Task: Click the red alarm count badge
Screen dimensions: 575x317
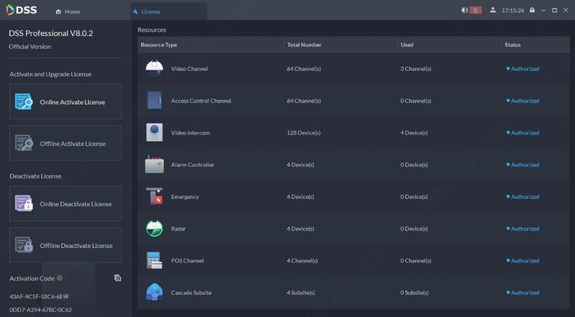Action: pyautogui.click(x=476, y=10)
